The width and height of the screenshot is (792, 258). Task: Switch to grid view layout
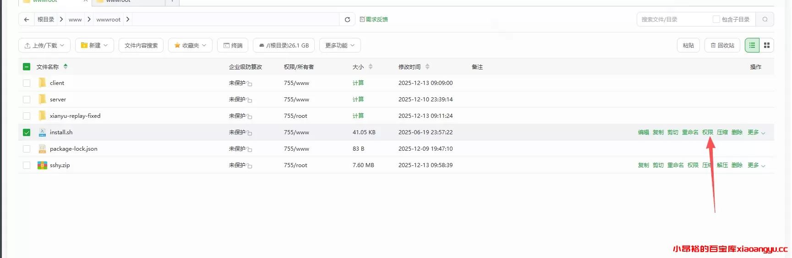pyautogui.click(x=767, y=45)
